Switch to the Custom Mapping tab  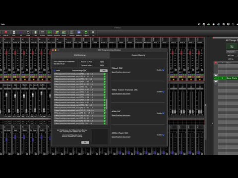138,55
